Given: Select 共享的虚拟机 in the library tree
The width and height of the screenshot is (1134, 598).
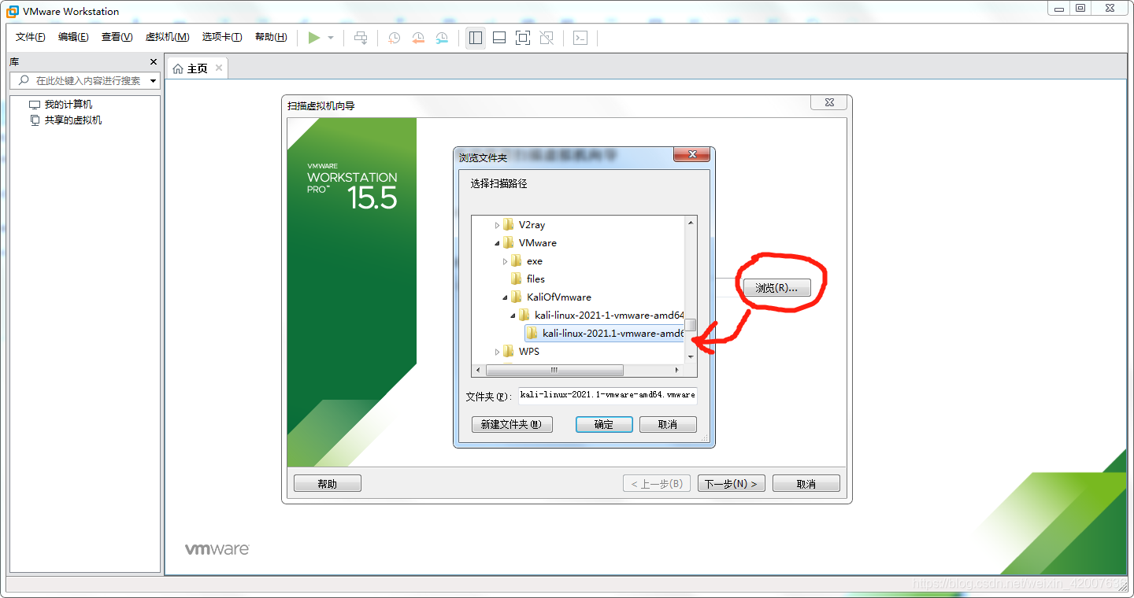Looking at the screenshot, I should pos(72,120).
